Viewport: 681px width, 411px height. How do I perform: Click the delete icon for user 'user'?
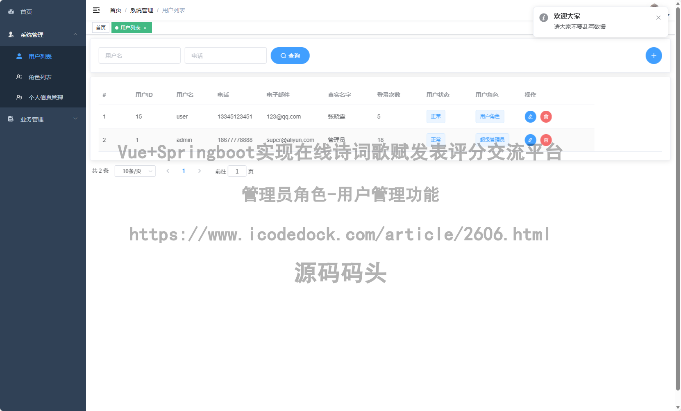pyautogui.click(x=546, y=116)
